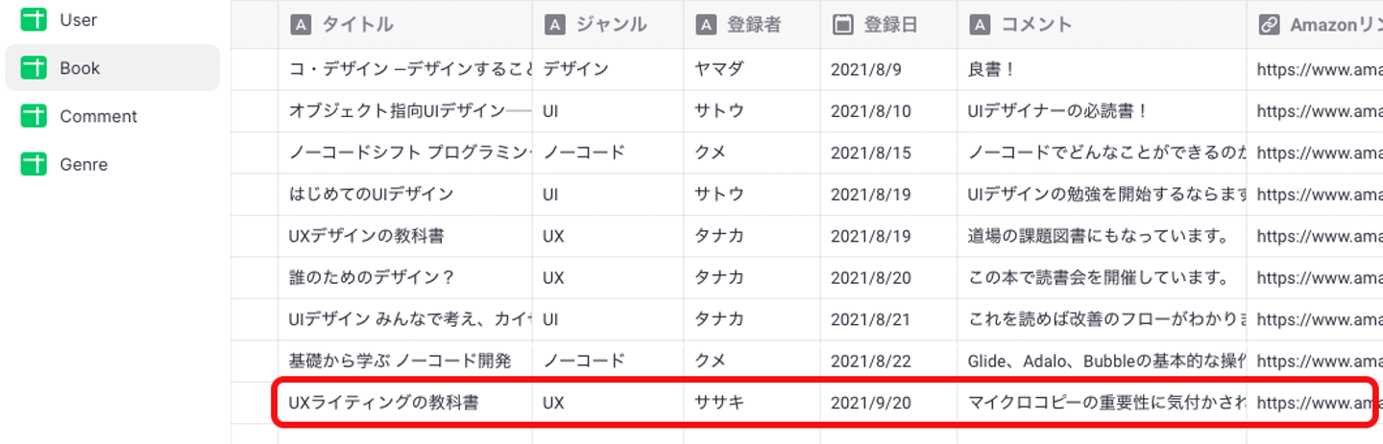Image resolution: width=1383 pixels, height=444 pixels.
Task: Click the text-type icon in 登録者 header
Action: (706, 25)
